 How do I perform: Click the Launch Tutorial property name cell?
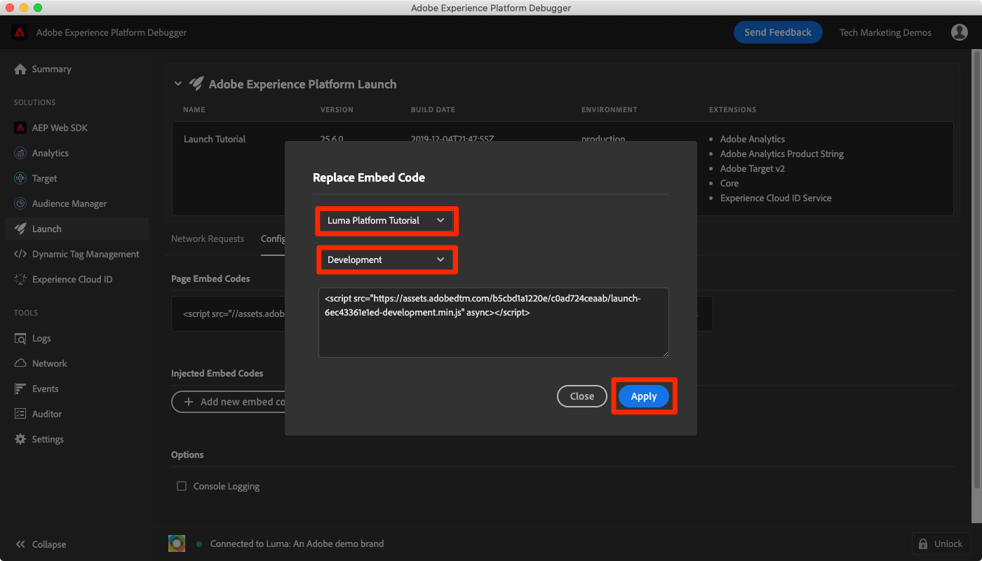(x=215, y=139)
